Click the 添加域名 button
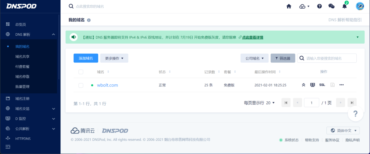The height and width of the screenshot is (154, 370). pos(86,58)
